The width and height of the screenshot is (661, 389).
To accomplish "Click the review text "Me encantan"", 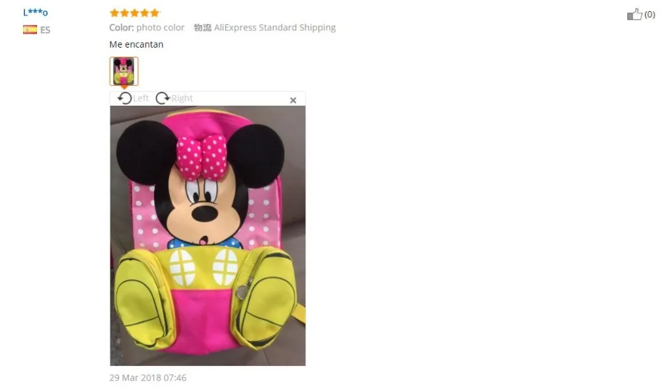I will [x=136, y=44].
